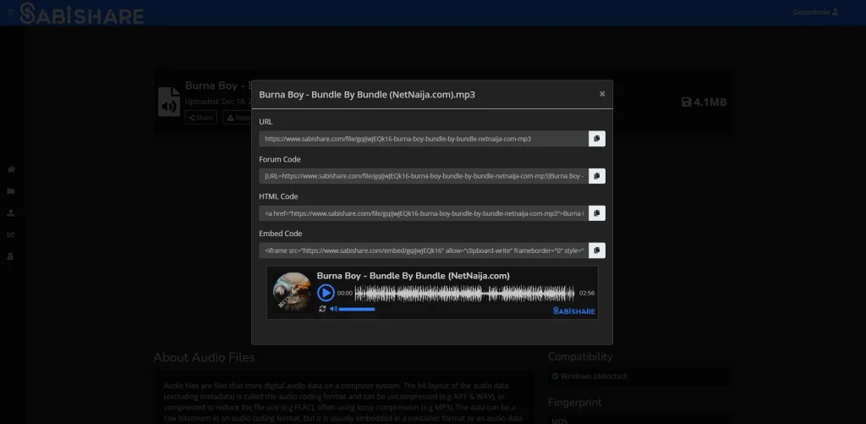866x424 pixels.
Task: Open the SabiShare link in player
Action: pos(574,311)
